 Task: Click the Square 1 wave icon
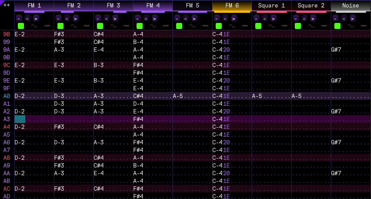click(272, 26)
